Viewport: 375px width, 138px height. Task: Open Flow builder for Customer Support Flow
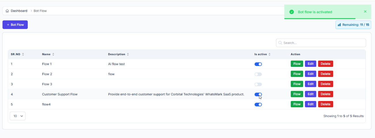[297, 94]
